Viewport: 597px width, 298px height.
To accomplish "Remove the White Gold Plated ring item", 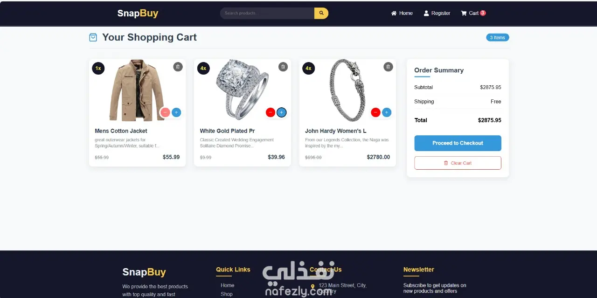I will coord(283,67).
